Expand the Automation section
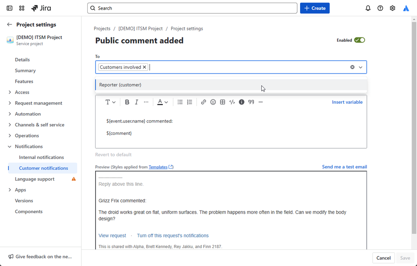 [10, 114]
